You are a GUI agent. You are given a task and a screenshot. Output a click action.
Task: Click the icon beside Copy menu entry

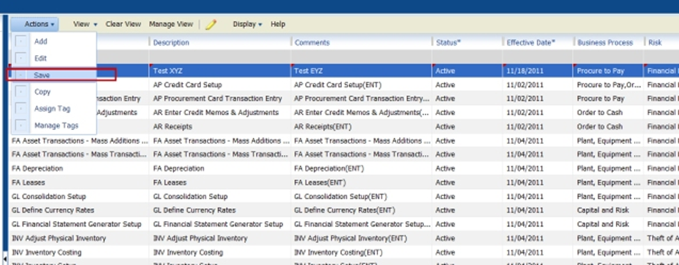click(x=20, y=92)
